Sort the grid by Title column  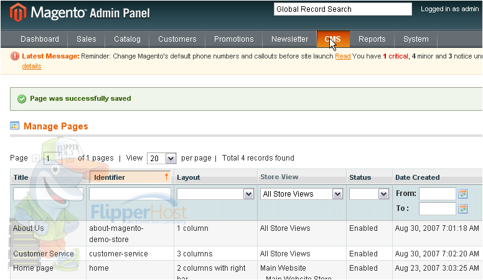click(21, 177)
